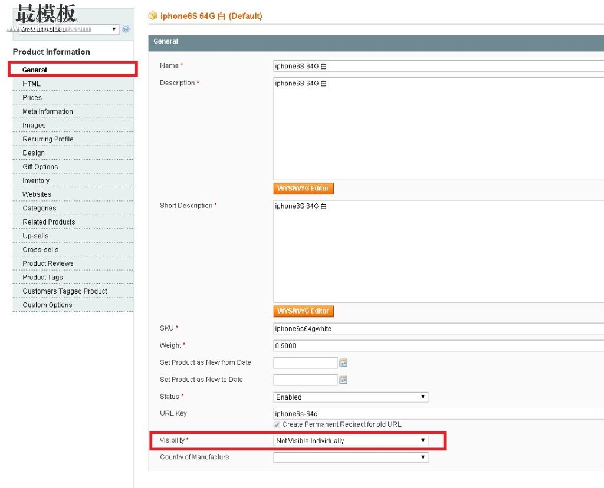
Task: Click Set Product as New to Date field
Action: 306,380
